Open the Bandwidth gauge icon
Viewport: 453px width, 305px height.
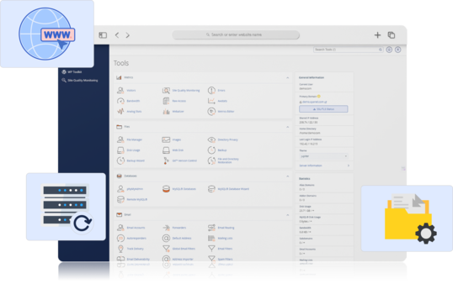(x=120, y=101)
